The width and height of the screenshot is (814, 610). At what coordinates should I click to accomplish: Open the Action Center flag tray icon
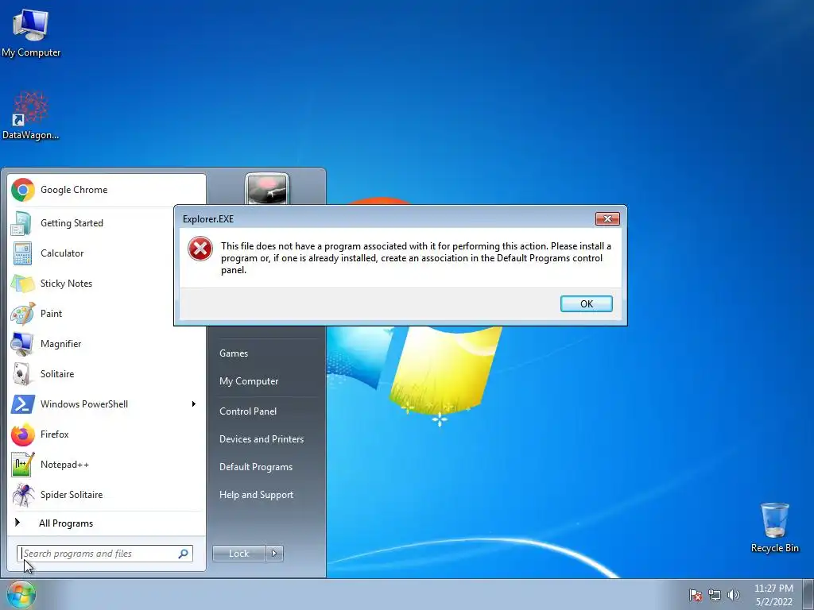click(x=696, y=595)
